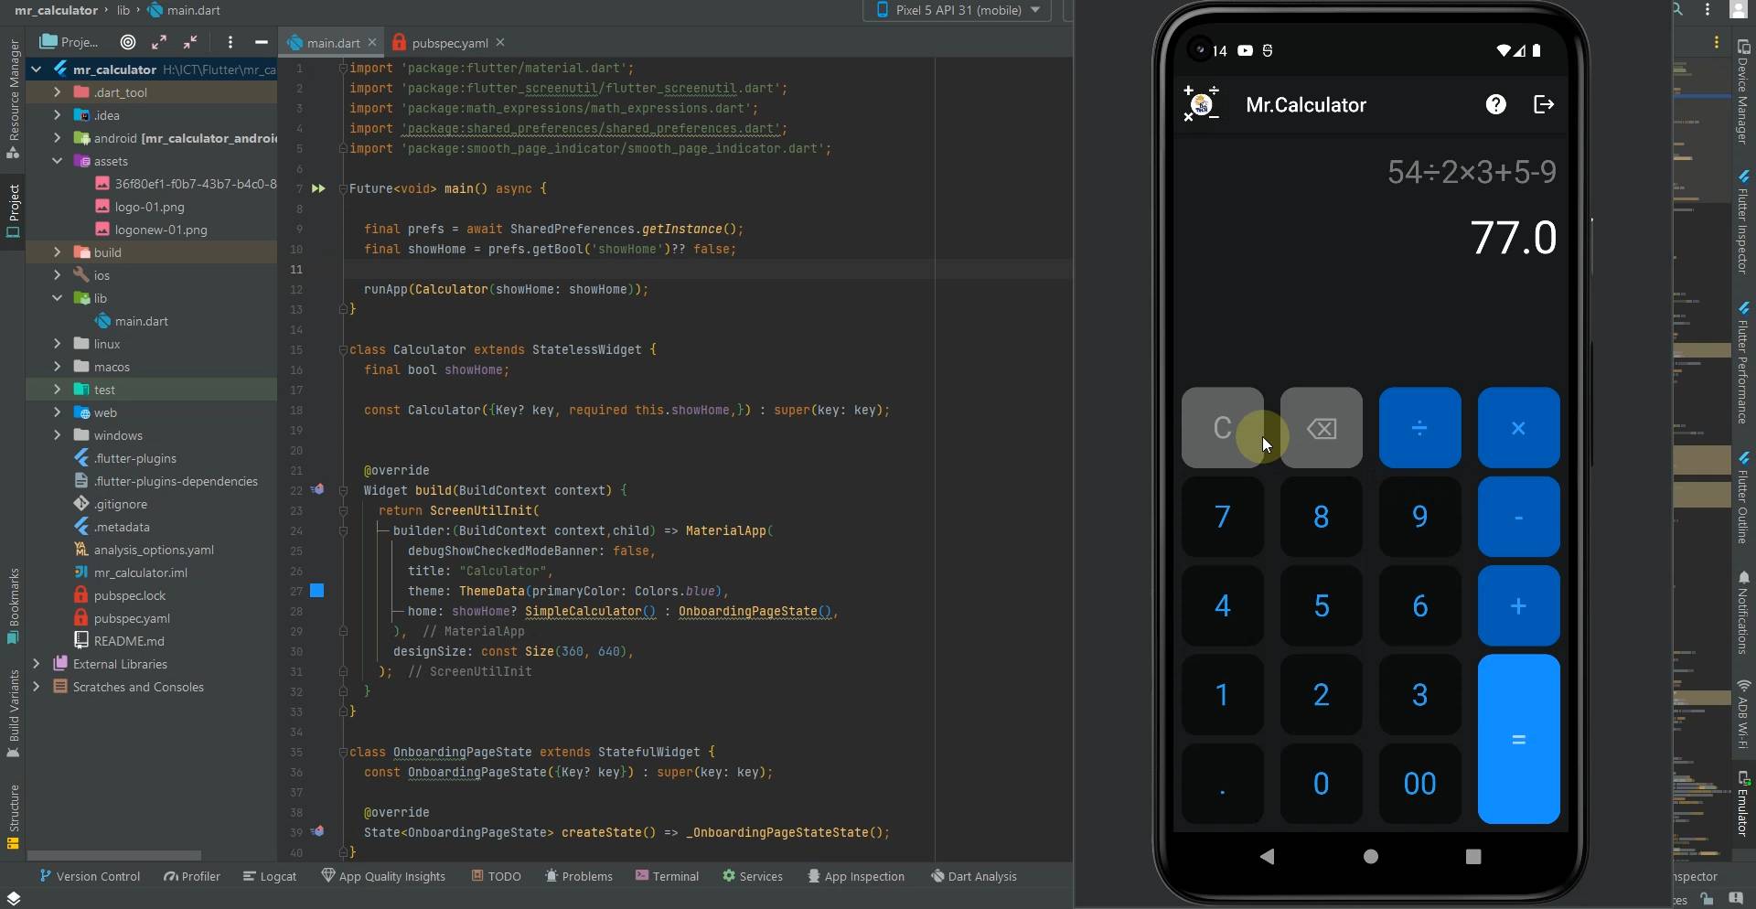Image resolution: width=1756 pixels, height=909 pixels.
Task: Click the select opened file target icon
Action: (x=128, y=42)
